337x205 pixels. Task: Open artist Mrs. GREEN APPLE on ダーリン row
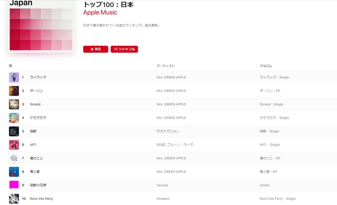click(171, 91)
